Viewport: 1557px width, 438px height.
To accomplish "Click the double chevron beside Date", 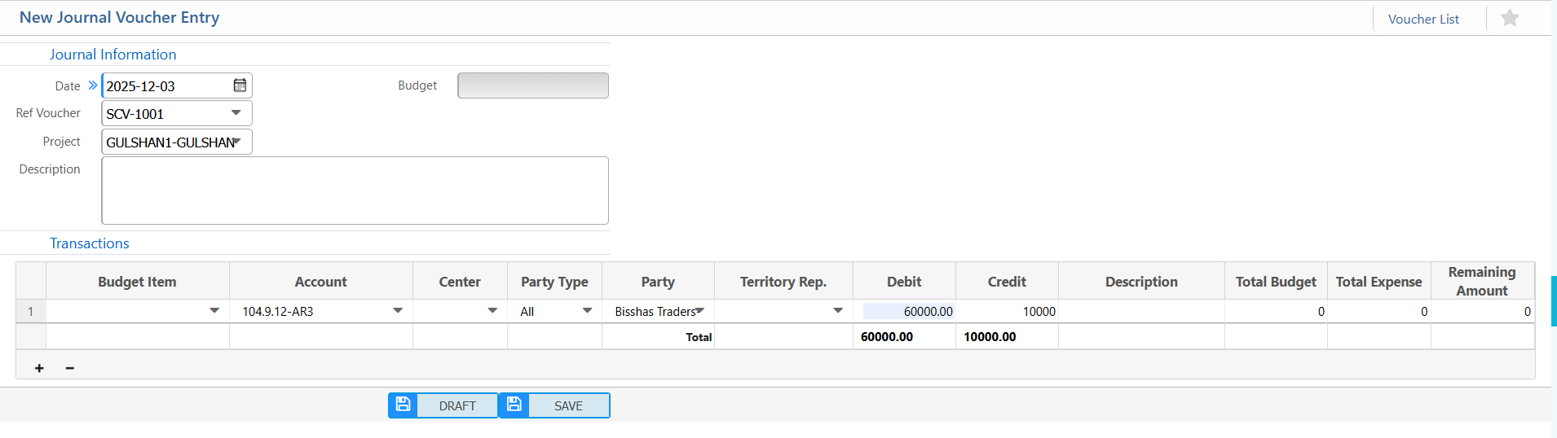I will (x=93, y=85).
